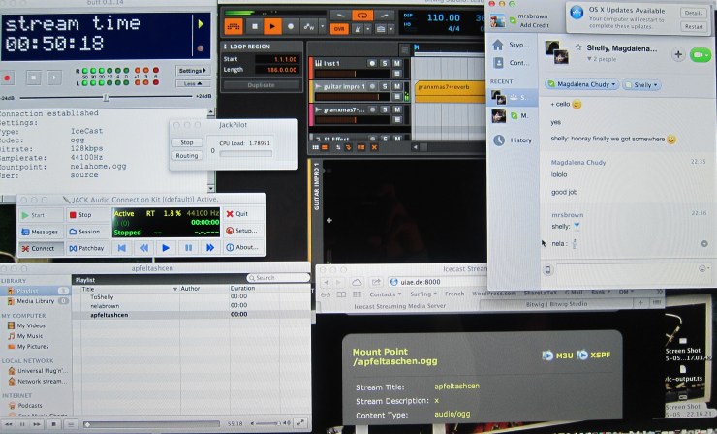Click the loop Start value 1.1.1.00
The height and width of the screenshot is (434, 717).
tap(277, 59)
